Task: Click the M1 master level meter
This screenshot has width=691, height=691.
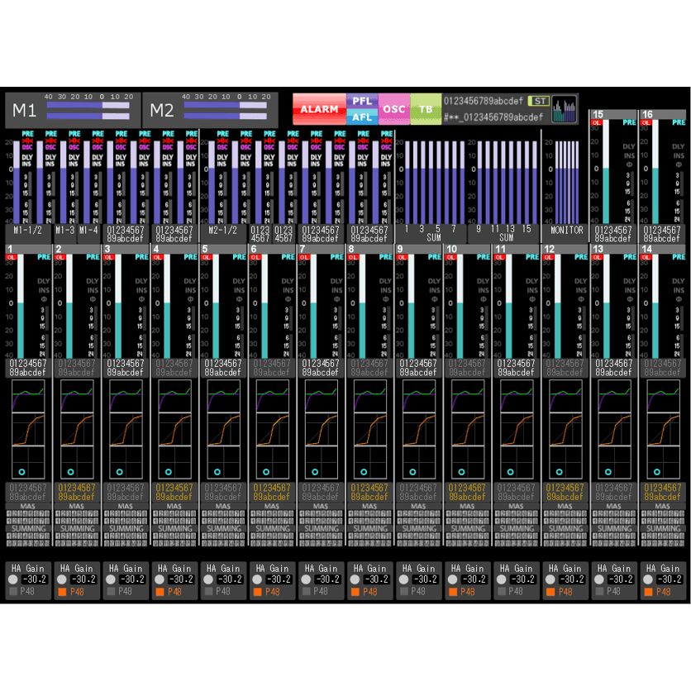Action: pyautogui.click(x=88, y=111)
